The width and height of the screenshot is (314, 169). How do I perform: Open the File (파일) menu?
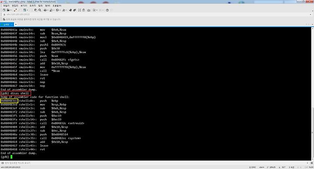click(x=6, y=6)
